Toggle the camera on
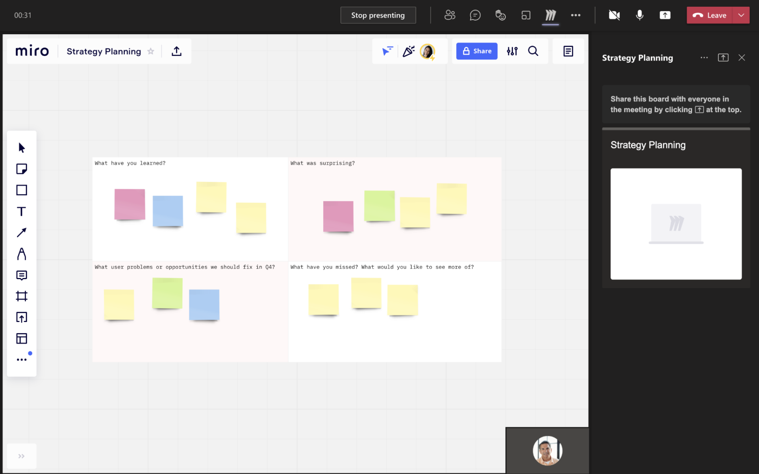759x474 pixels. click(614, 15)
